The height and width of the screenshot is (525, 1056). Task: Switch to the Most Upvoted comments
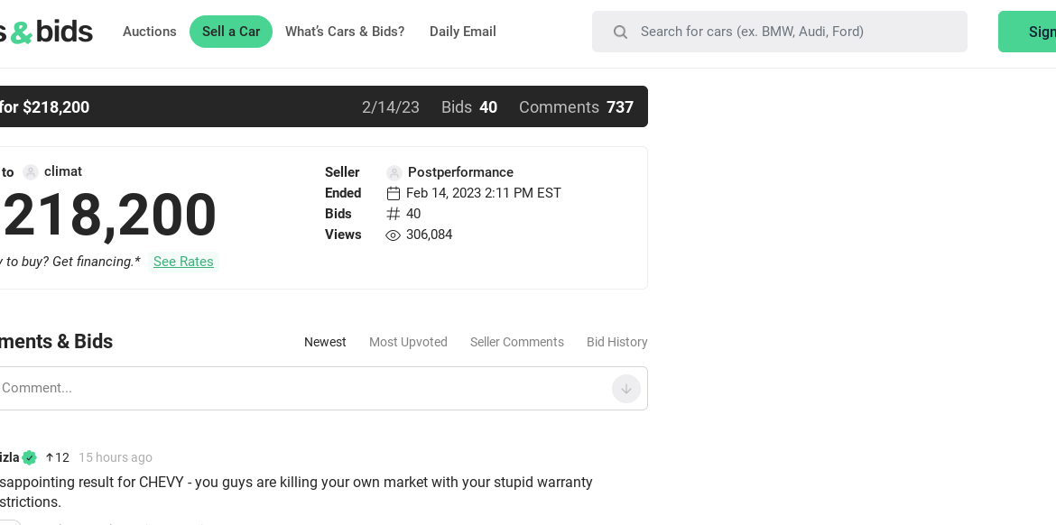(408, 342)
